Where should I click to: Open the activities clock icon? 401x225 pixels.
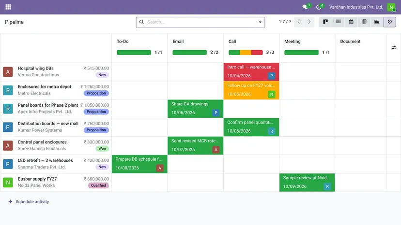coord(318,7)
